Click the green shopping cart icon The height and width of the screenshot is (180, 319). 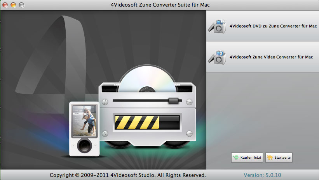point(236,158)
